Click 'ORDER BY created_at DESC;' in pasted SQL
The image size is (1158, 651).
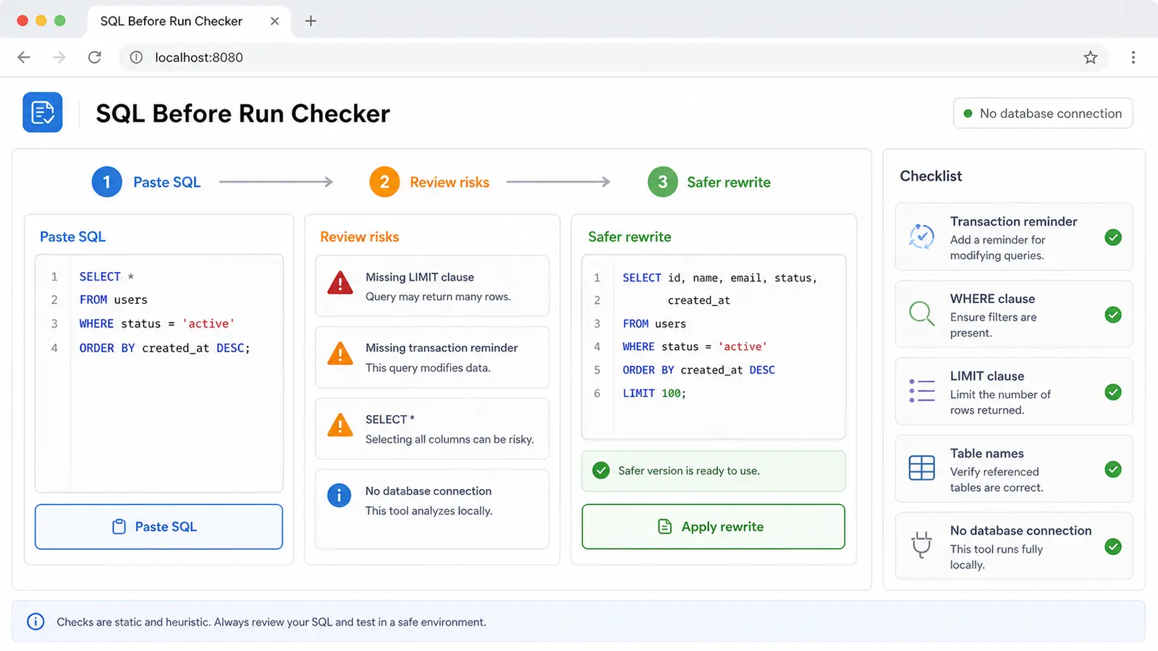coord(164,348)
